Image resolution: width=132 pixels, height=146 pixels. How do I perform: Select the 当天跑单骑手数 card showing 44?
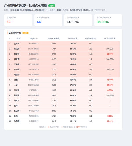pos(48,20)
